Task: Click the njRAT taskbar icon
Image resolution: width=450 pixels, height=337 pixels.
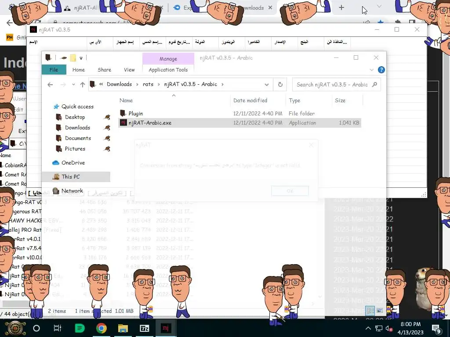Action: (x=166, y=328)
